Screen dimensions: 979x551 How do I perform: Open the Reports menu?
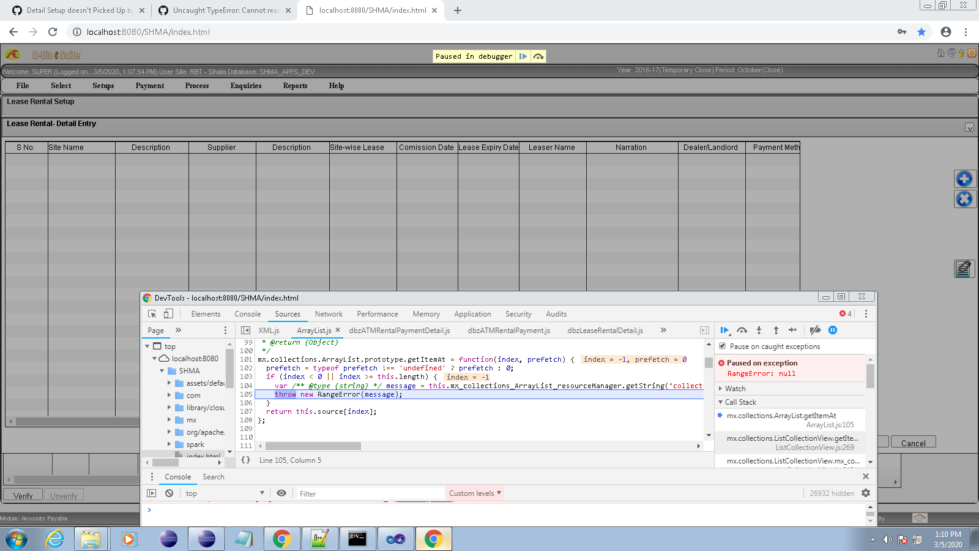[x=294, y=86]
